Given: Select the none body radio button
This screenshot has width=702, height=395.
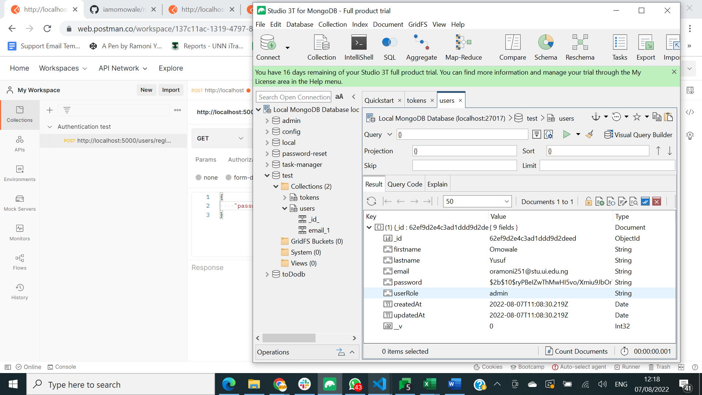Looking at the screenshot, I should pos(199,177).
